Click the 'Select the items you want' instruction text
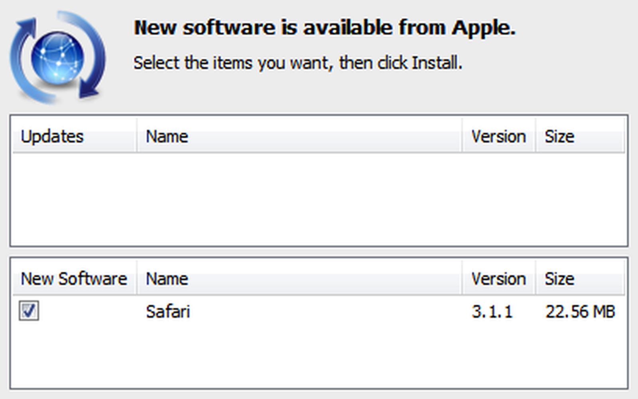Image resolution: width=638 pixels, height=399 pixels. [x=297, y=63]
